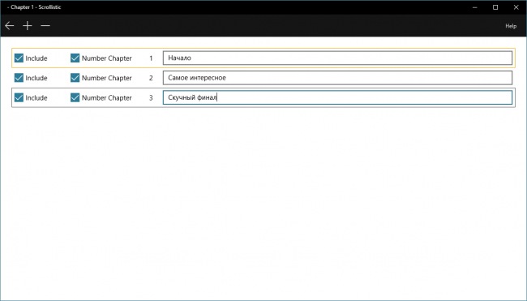Add a new chapter with plus icon
The height and width of the screenshot is (301, 527).
point(28,26)
